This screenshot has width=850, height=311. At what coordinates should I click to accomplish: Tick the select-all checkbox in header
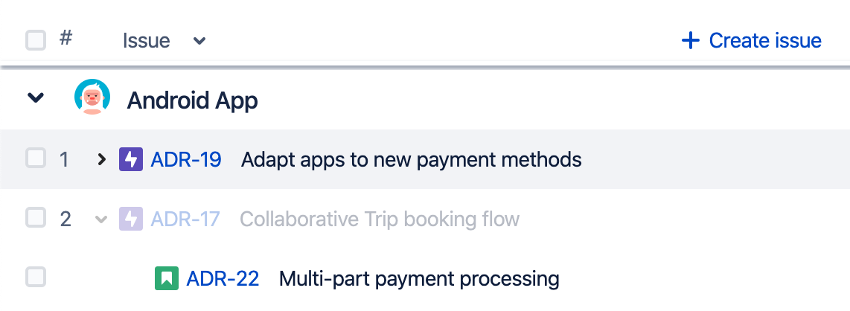pyautogui.click(x=36, y=40)
